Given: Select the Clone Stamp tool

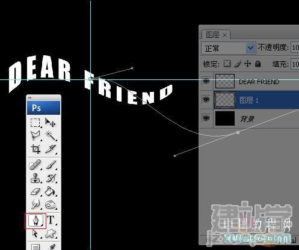Looking at the screenshot, I should coord(35,178).
